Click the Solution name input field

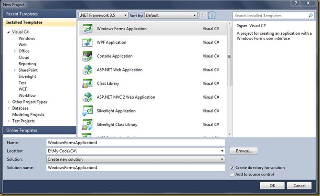tap(136, 168)
